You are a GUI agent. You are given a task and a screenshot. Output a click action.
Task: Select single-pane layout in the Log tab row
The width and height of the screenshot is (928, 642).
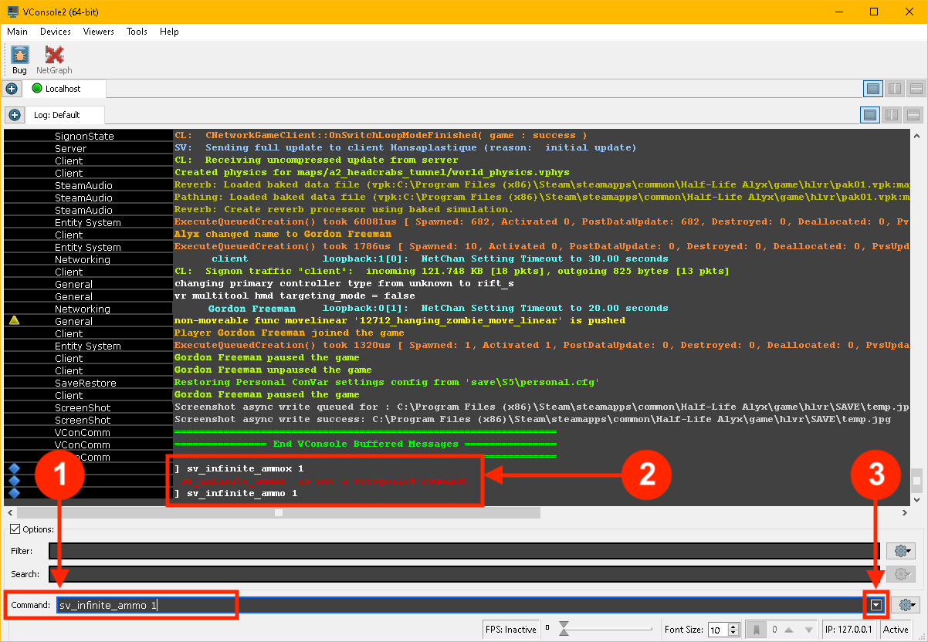coord(870,115)
